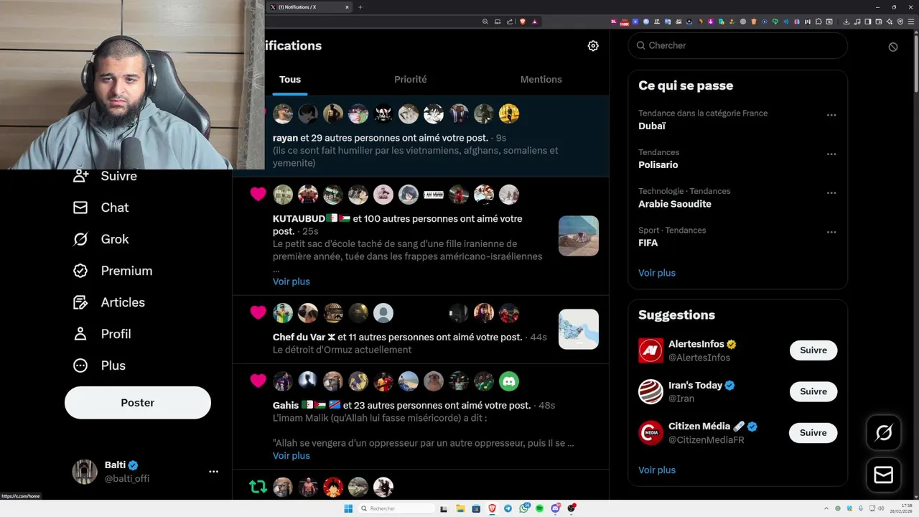Image resolution: width=919 pixels, height=517 pixels.
Task: Open Balti account profile avatar
Action: click(x=84, y=472)
